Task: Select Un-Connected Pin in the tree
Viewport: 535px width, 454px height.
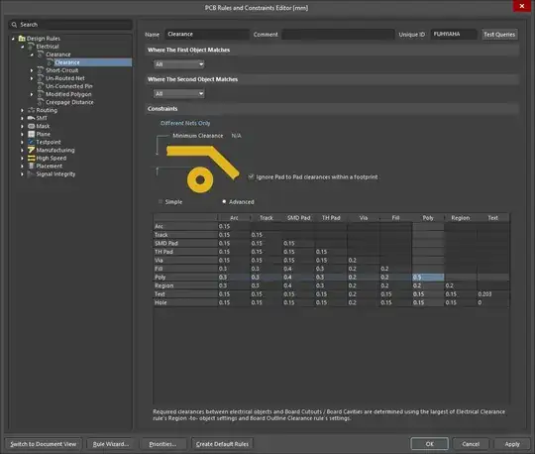Action: coord(69,86)
